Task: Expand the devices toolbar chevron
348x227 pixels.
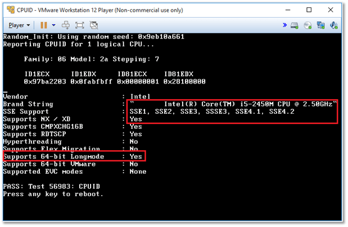Action: tap(284, 25)
